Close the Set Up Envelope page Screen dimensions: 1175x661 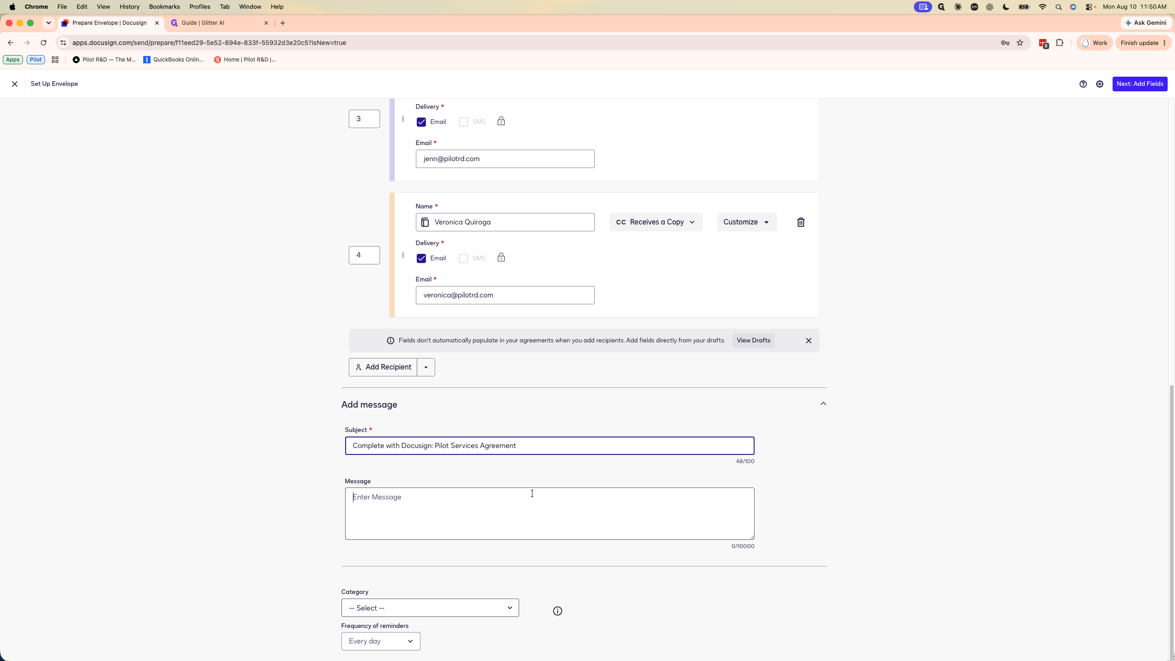15,84
